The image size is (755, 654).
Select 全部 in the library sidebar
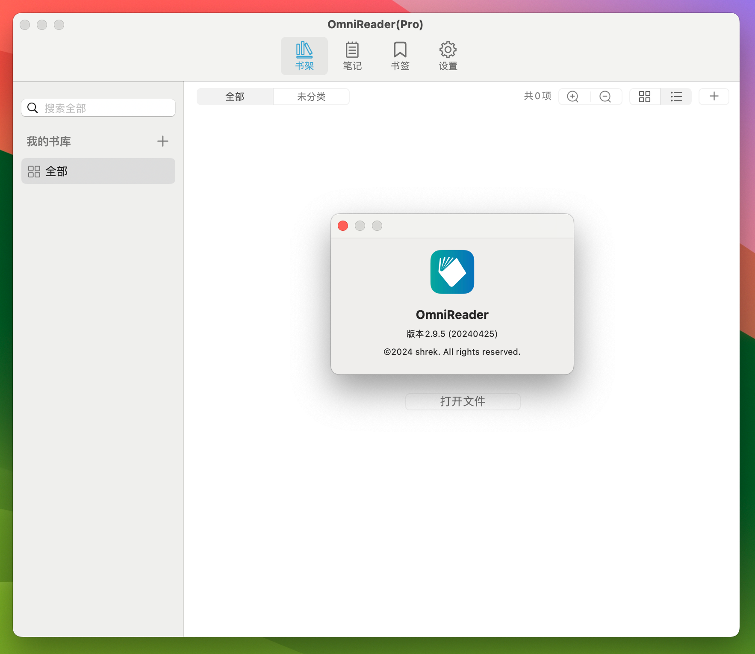[x=98, y=171]
